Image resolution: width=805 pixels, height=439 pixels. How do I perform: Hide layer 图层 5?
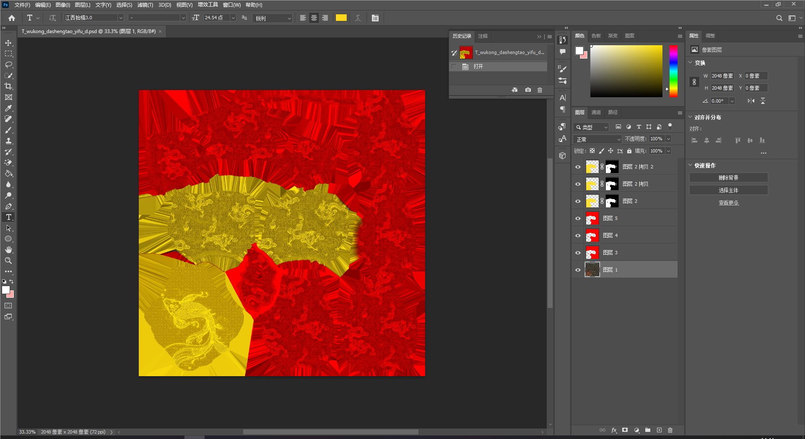click(578, 218)
